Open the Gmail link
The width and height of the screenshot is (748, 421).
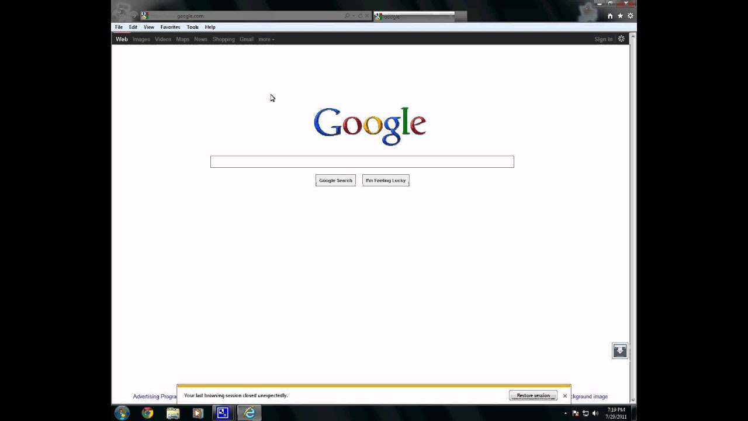click(x=247, y=39)
